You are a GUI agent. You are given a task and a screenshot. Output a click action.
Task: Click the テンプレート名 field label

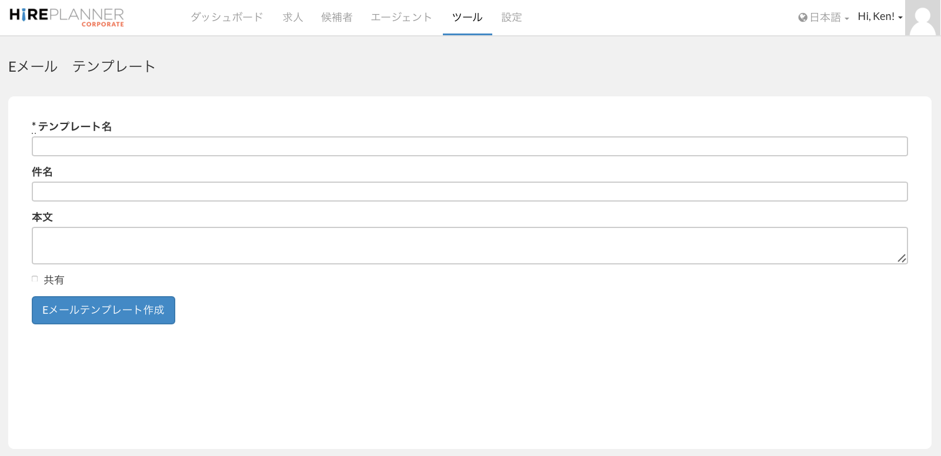point(75,126)
